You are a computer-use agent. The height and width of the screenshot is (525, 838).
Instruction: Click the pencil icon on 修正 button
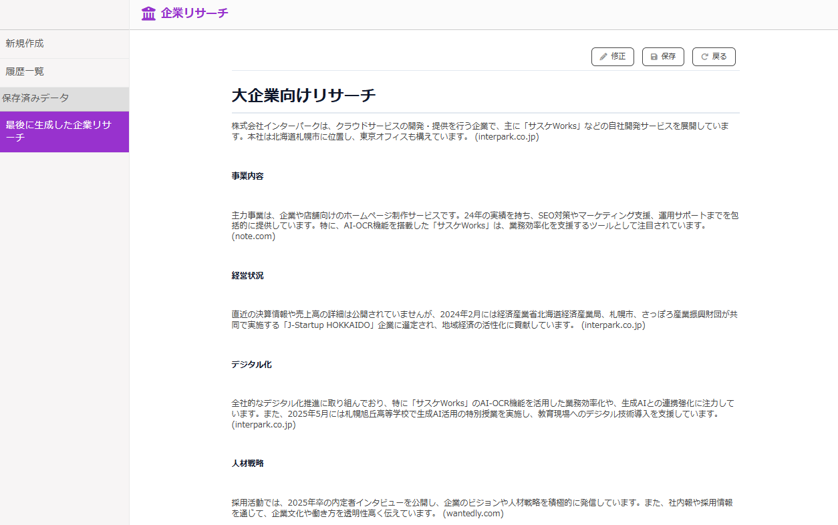click(x=603, y=57)
